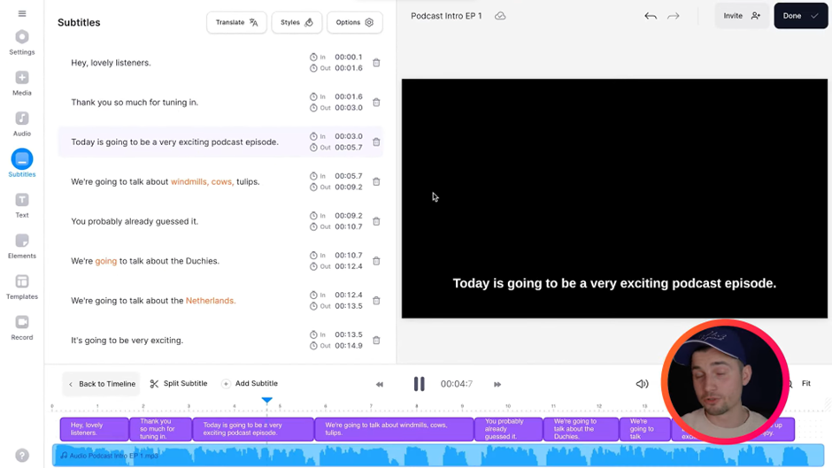The width and height of the screenshot is (832, 468).
Task: Open the Templates panel
Action: tap(22, 287)
